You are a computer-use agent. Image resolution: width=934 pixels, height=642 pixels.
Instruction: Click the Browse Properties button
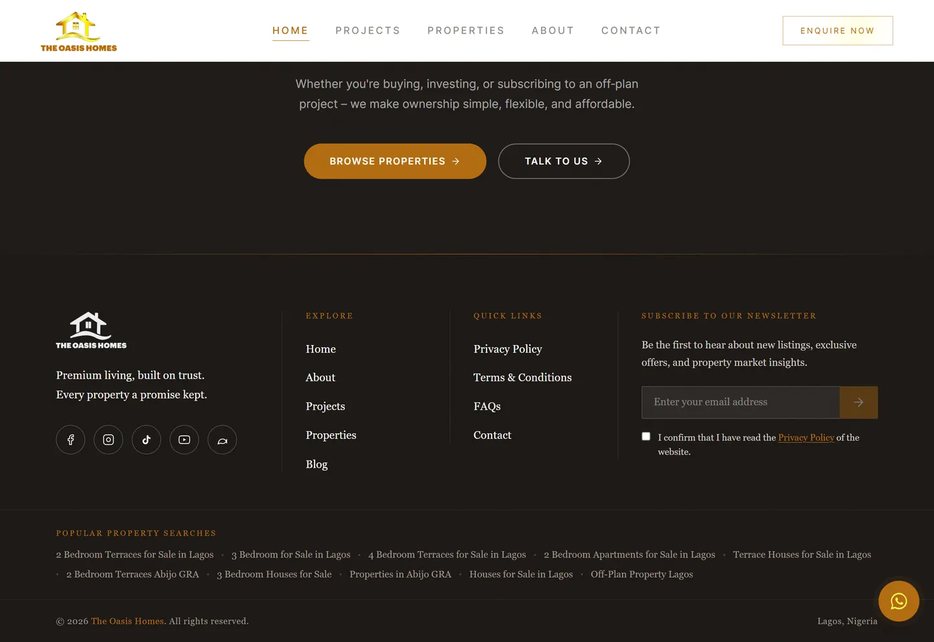coord(395,161)
